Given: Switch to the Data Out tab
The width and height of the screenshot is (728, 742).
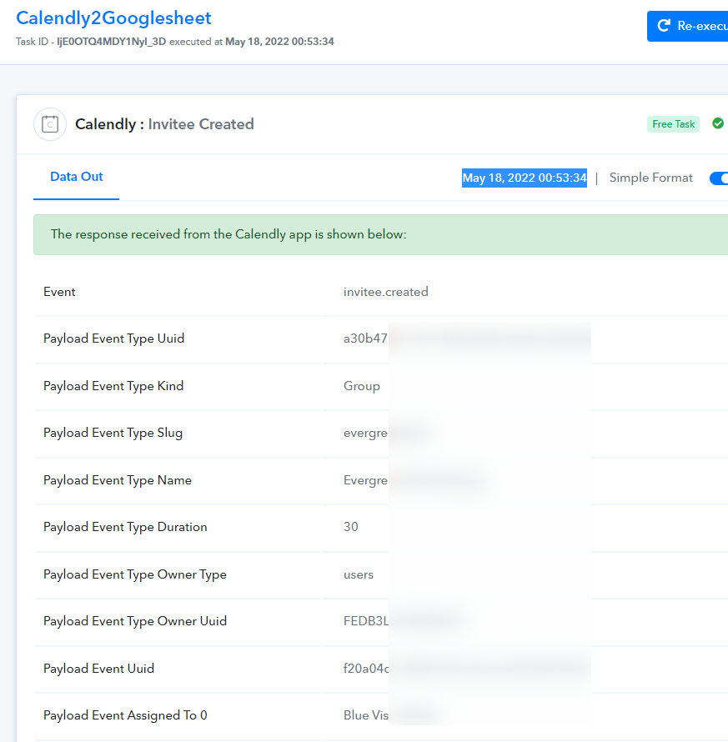Looking at the screenshot, I should (x=76, y=177).
